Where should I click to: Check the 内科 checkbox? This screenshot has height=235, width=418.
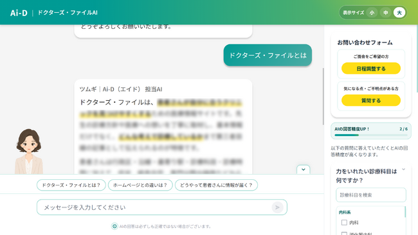(344, 222)
